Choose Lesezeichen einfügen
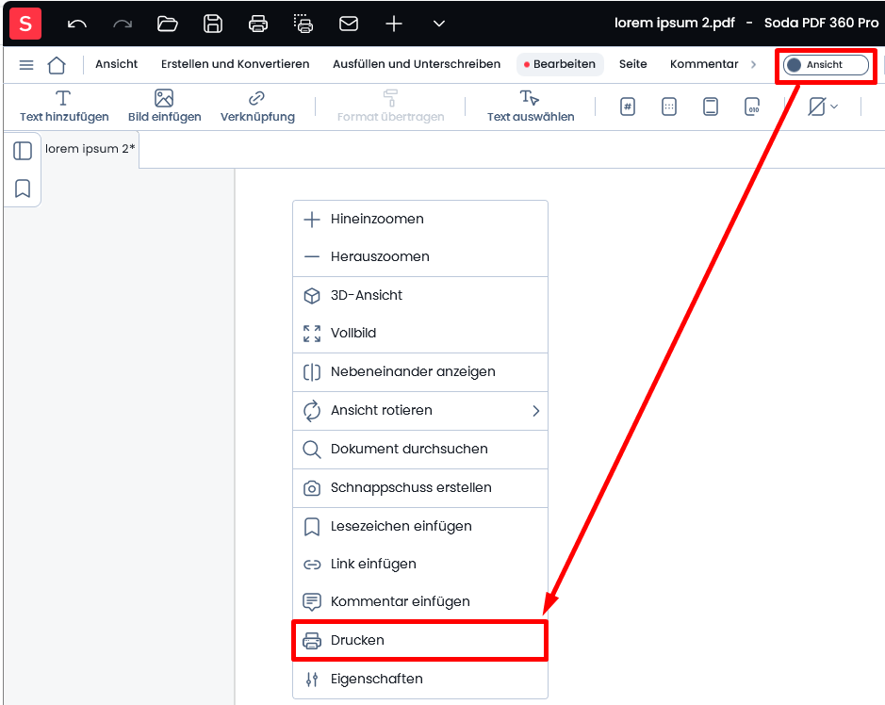Screen dimensions: 885x705 [420, 527]
